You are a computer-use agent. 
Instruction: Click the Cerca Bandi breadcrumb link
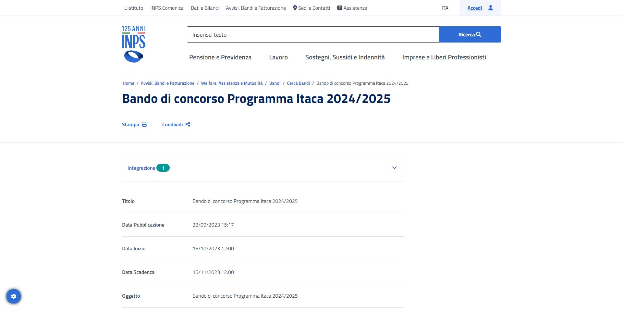pyautogui.click(x=298, y=83)
